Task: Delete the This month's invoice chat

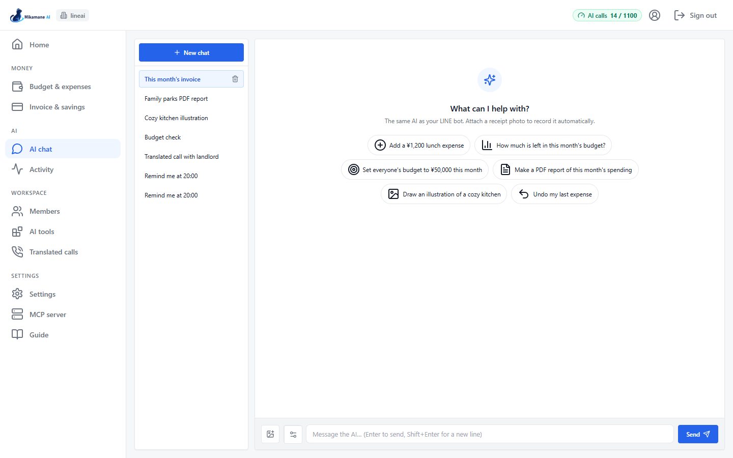Action: point(235,79)
